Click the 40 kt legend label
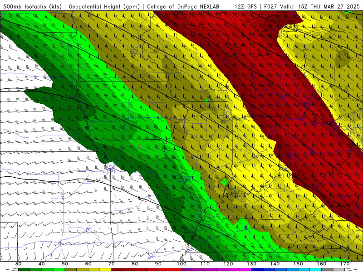Screen dimensions: 363x272 coord(42,264)
